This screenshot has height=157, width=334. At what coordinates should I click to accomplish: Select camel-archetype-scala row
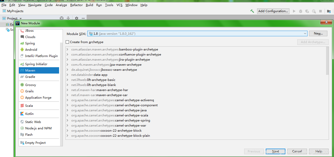tap(196, 115)
